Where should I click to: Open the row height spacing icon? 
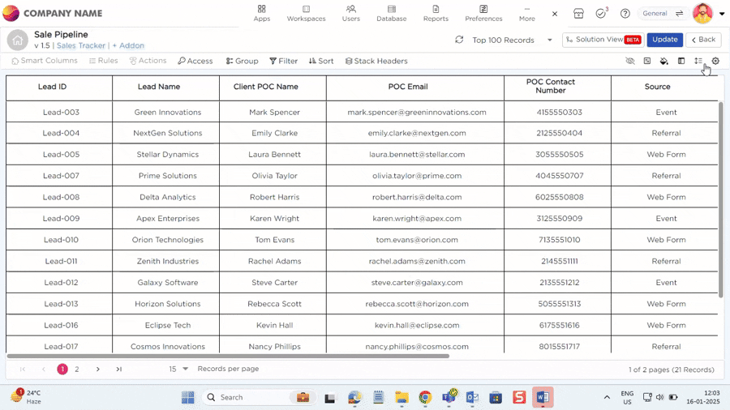pos(698,61)
